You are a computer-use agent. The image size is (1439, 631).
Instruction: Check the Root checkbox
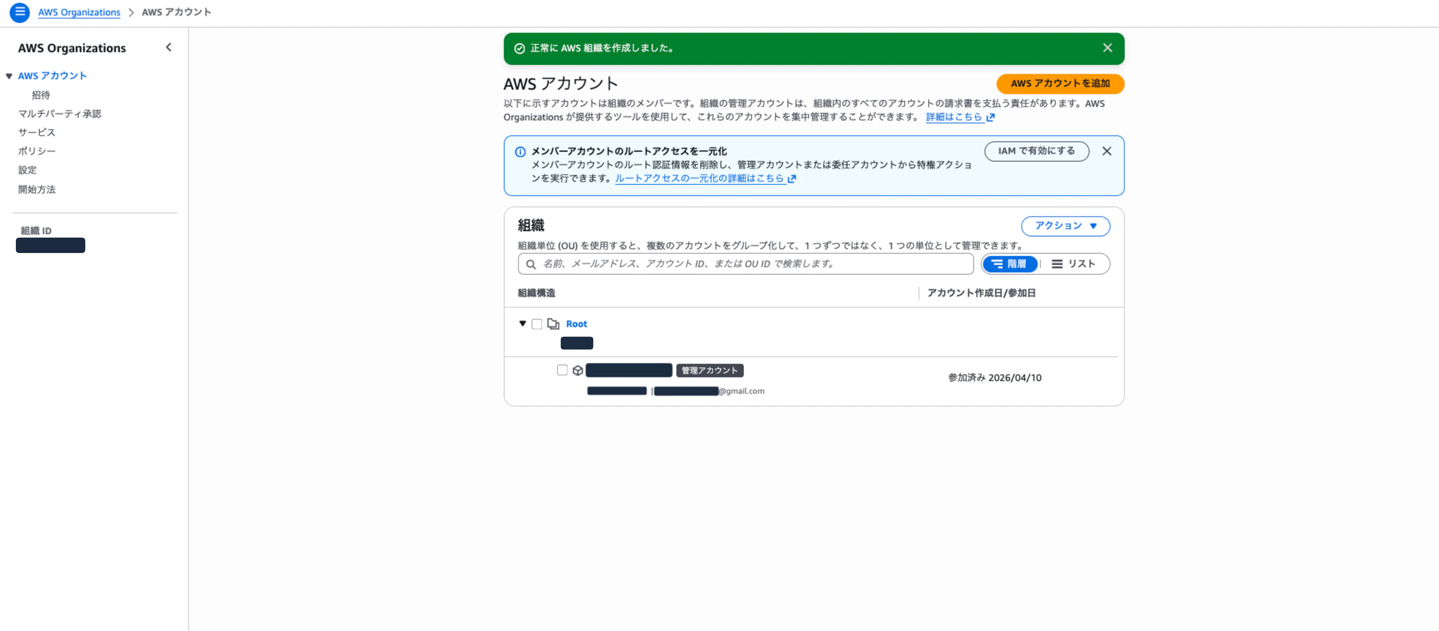[x=537, y=324]
